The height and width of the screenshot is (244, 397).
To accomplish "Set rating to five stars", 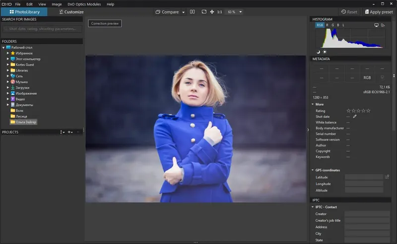I will 369,111.
